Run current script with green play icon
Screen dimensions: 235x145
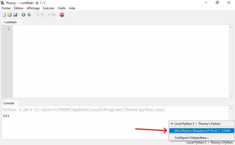click(x=23, y=15)
